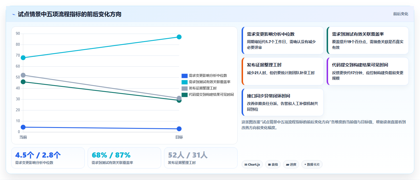
Task: Click the 数据卡片 chip button
Action: click(x=312, y=164)
